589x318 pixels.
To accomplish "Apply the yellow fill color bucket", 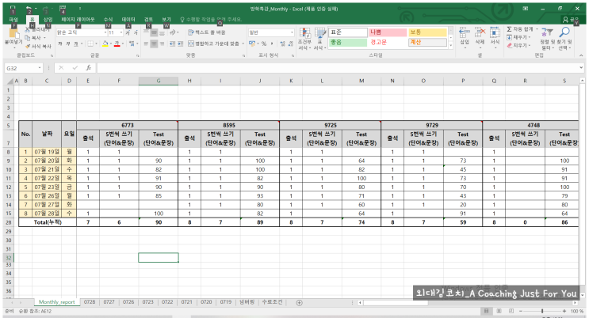I will coord(105,44).
